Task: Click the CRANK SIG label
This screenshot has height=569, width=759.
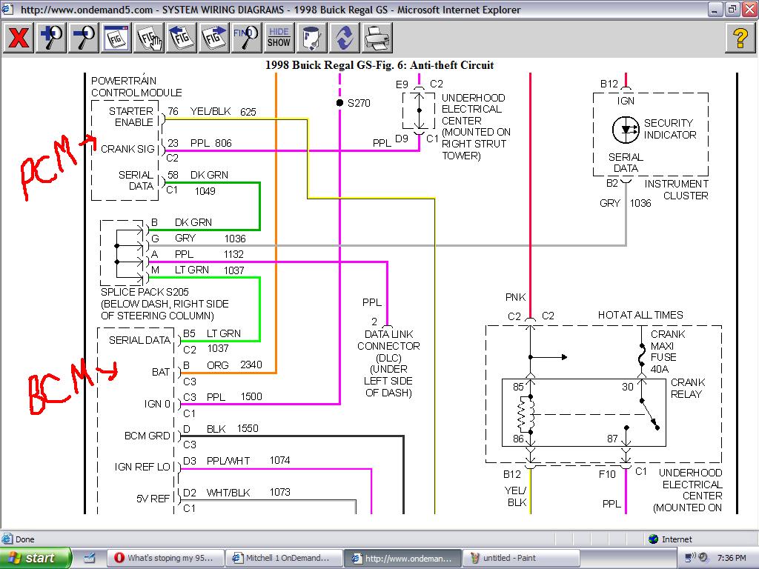Action: coord(127,149)
